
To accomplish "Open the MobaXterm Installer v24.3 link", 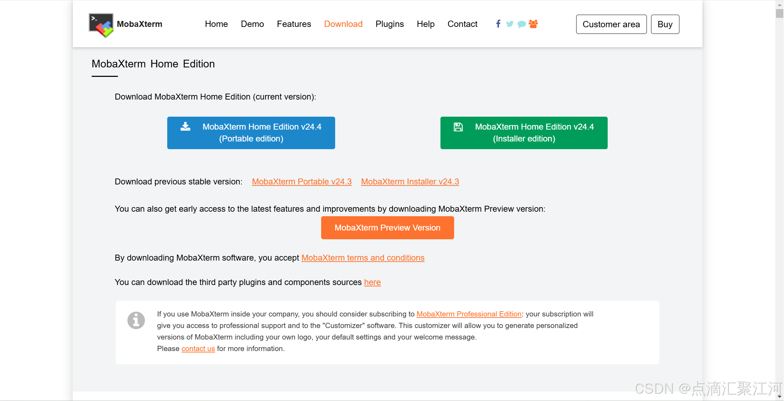I will pos(410,182).
